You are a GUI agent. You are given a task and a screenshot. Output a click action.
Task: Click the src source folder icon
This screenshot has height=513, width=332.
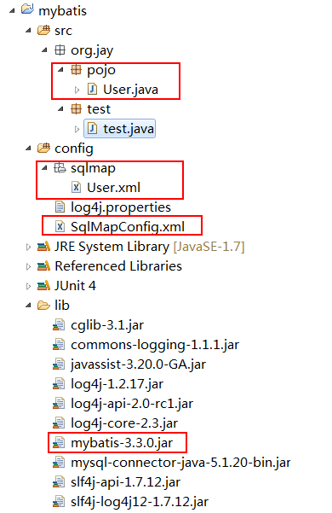point(43,31)
